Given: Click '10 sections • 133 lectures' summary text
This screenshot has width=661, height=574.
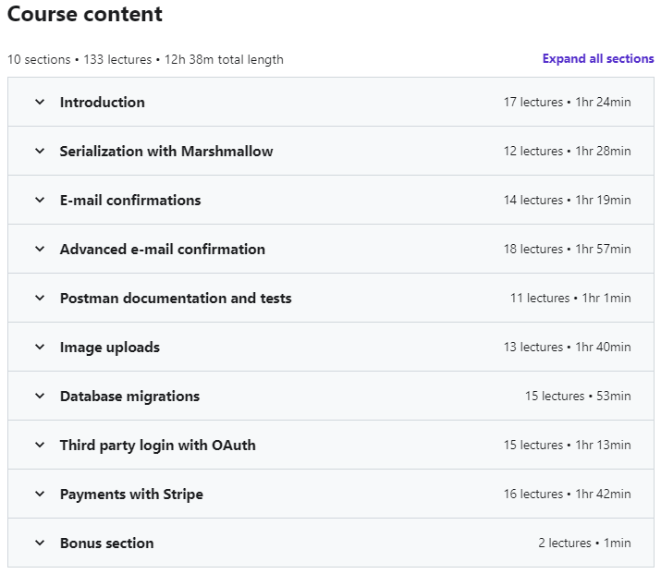Looking at the screenshot, I should (x=80, y=59).
